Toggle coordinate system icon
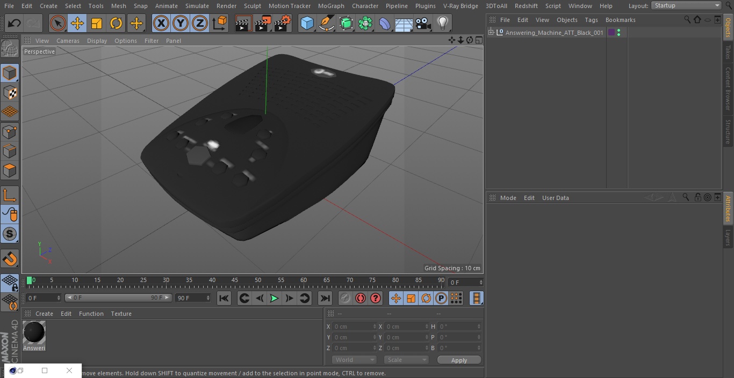The width and height of the screenshot is (734, 378). tap(220, 23)
